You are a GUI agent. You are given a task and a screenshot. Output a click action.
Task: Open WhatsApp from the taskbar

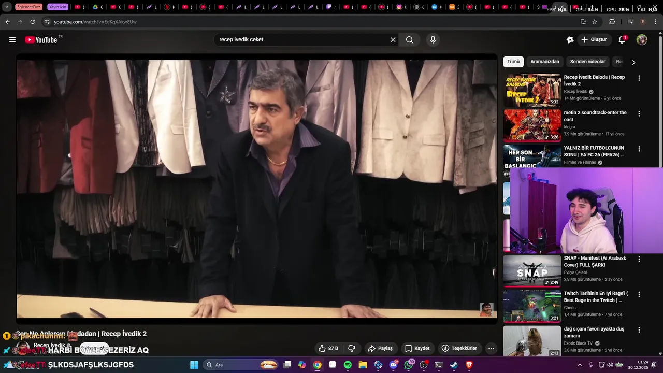[409, 365]
